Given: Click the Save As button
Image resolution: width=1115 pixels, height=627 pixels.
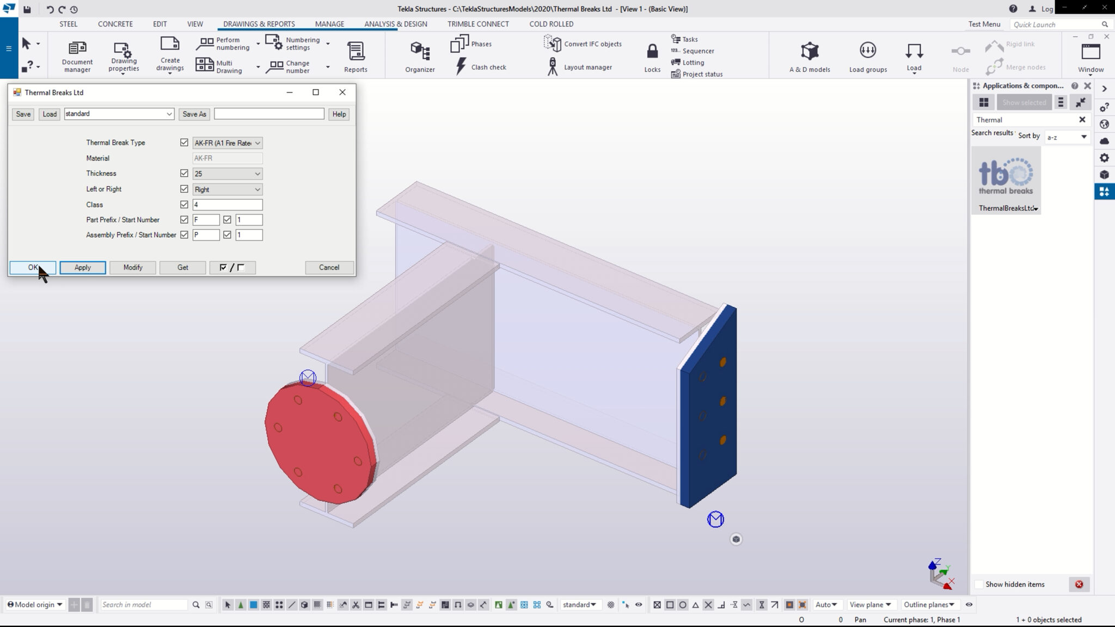Looking at the screenshot, I should click(x=194, y=114).
